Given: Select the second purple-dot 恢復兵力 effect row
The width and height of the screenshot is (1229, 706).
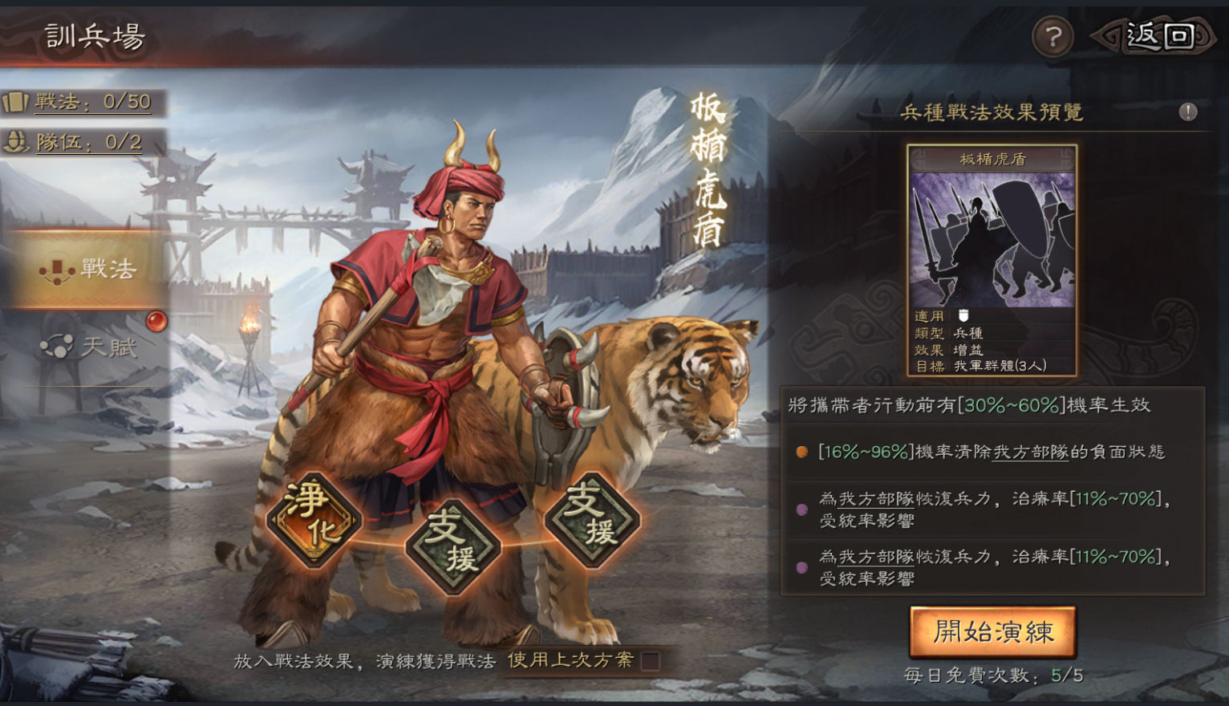Looking at the screenshot, I should tap(992, 567).
